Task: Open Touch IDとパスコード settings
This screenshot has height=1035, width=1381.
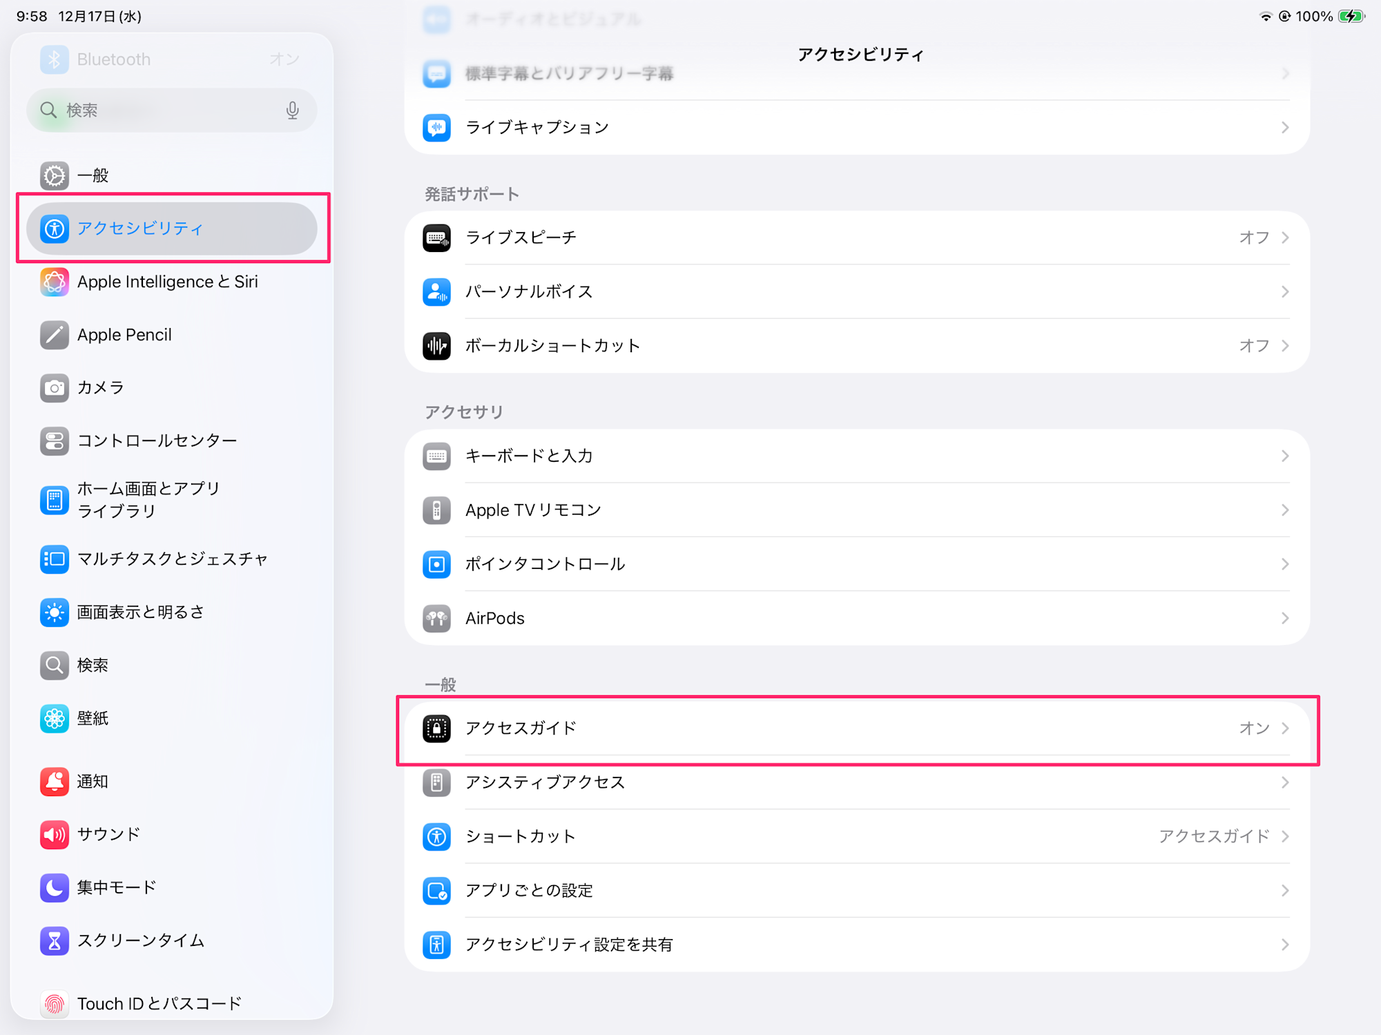Action: pos(160,1003)
